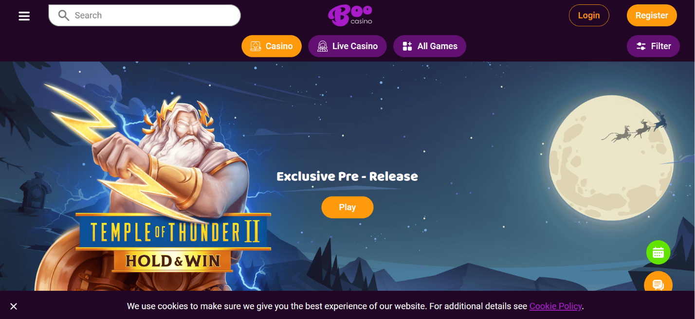Click the magnifying glass search icon

tap(64, 16)
